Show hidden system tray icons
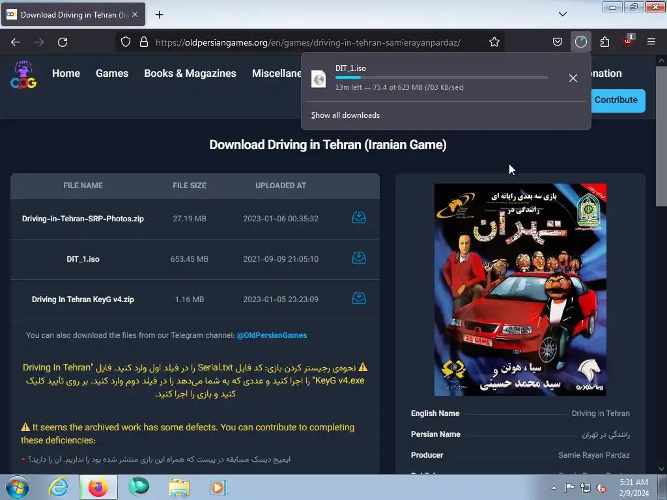 554,488
